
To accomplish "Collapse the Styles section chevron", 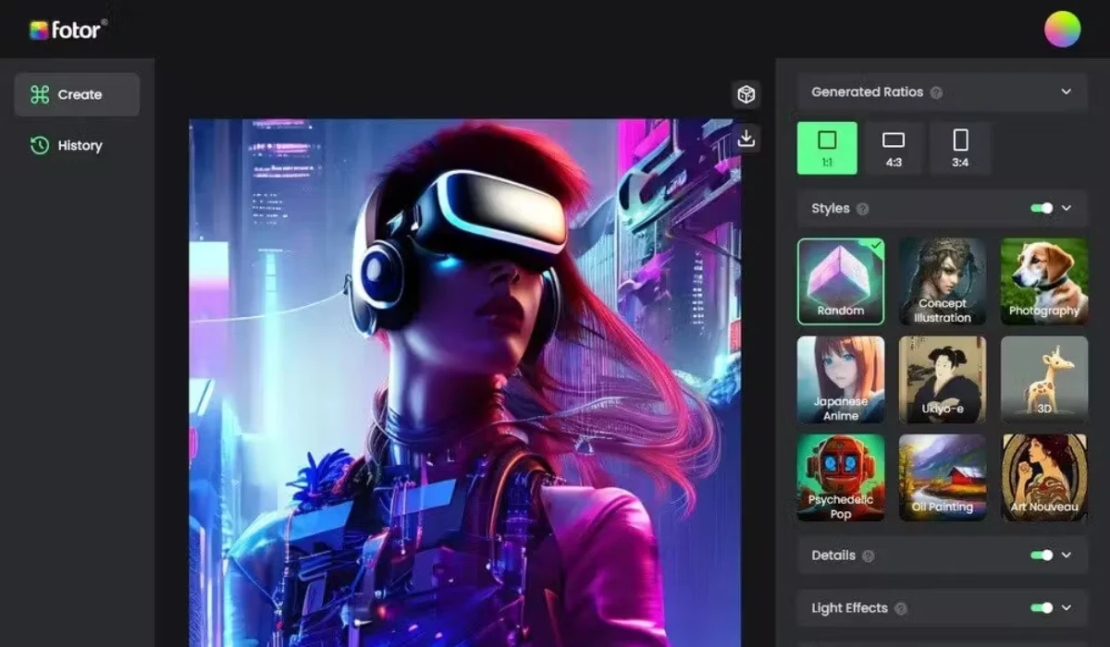I will pos(1066,209).
